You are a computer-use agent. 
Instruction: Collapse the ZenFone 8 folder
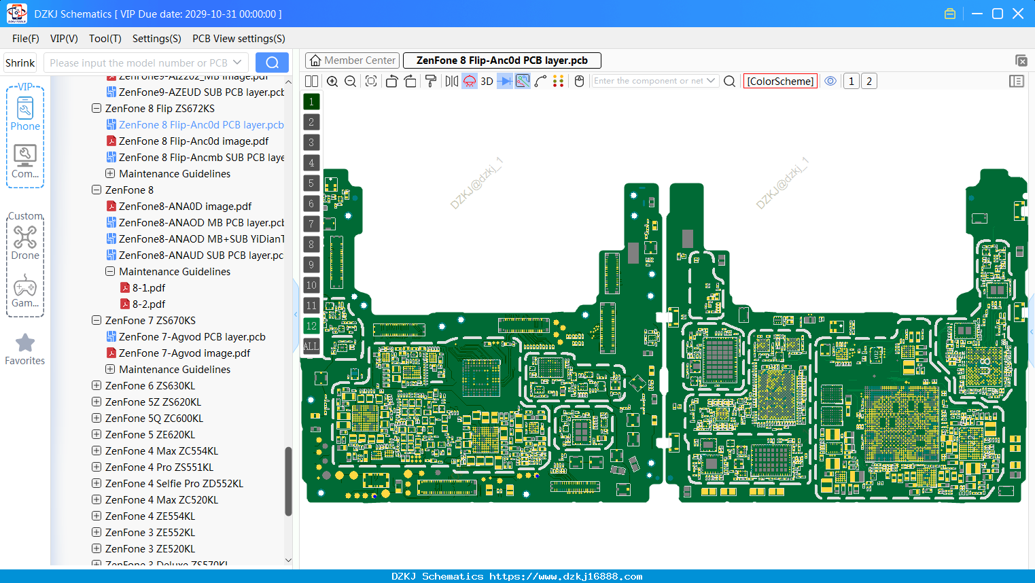click(97, 190)
